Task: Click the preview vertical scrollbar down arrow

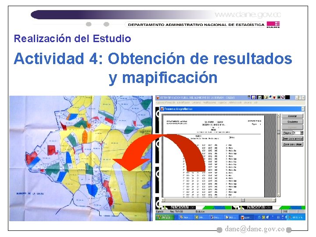Action: [x=279, y=195]
